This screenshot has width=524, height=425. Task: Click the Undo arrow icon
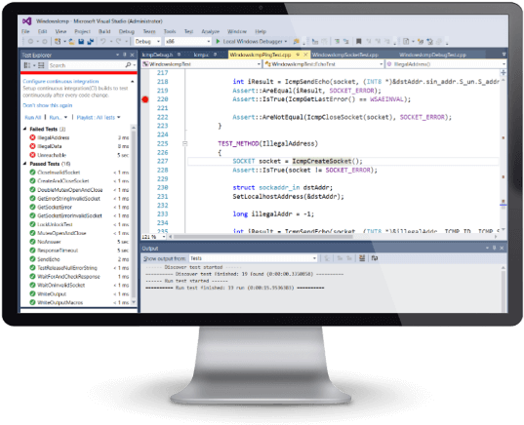click(x=102, y=41)
